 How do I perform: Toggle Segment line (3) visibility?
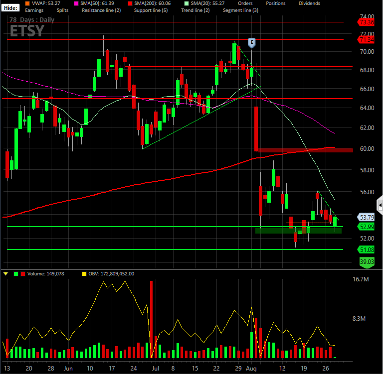pyautogui.click(x=240, y=10)
